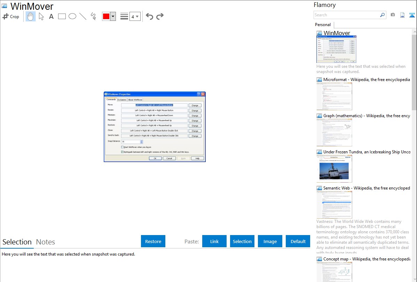Open the Graph (mathematics) snapshot thumbnail
The width and height of the screenshot is (417, 282).
(x=334, y=132)
